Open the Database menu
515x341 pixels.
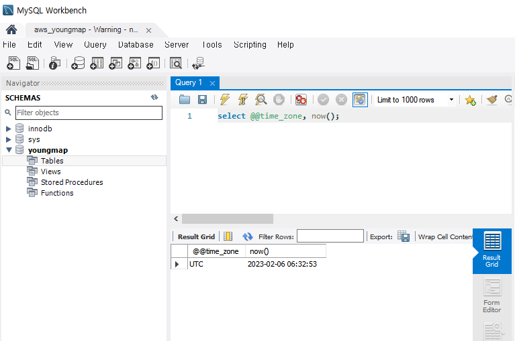(x=136, y=44)
